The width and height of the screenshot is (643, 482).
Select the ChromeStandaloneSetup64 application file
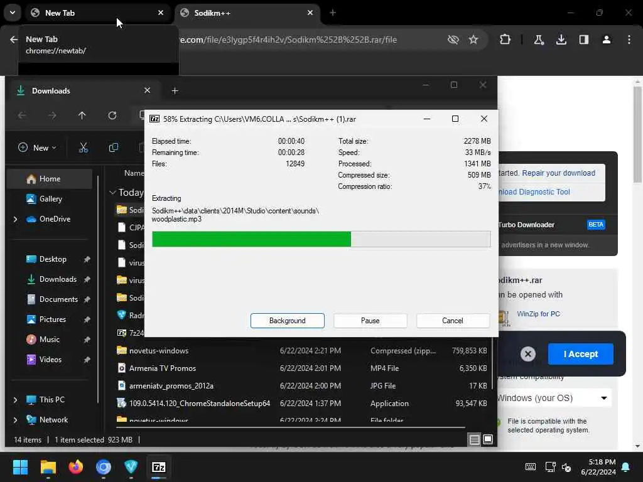point(302,404)
